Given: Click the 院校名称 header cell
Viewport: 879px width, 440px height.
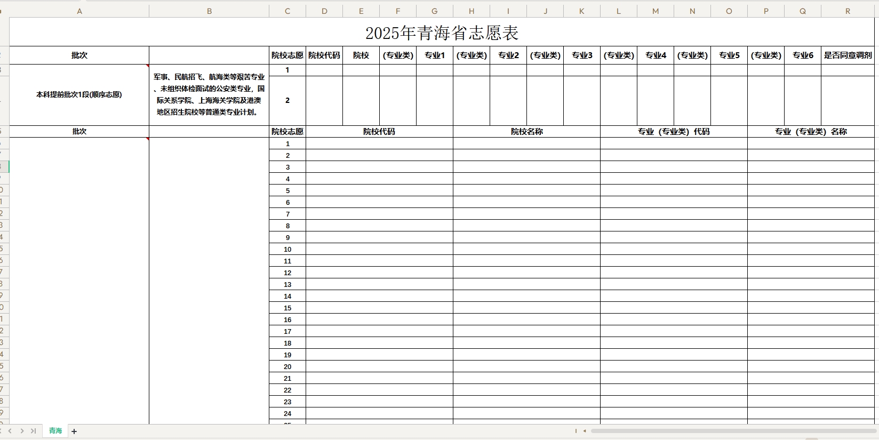Looking at the screenshot, I should click(x=526, y=132).
